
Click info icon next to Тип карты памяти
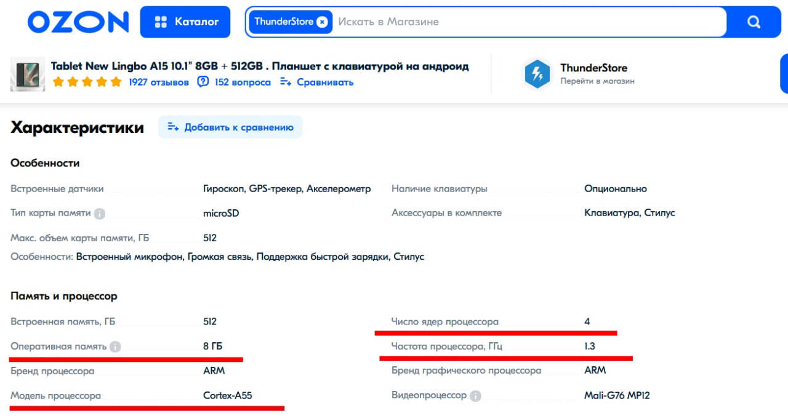point(100,214)
